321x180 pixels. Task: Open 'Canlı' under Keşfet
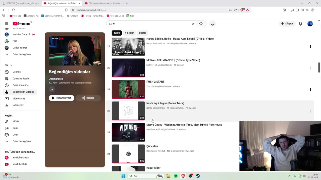20,128
